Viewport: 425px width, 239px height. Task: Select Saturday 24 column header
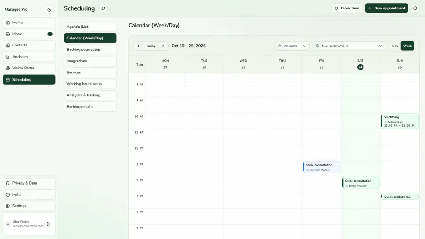pyautogui.click(x=360, y=64)
